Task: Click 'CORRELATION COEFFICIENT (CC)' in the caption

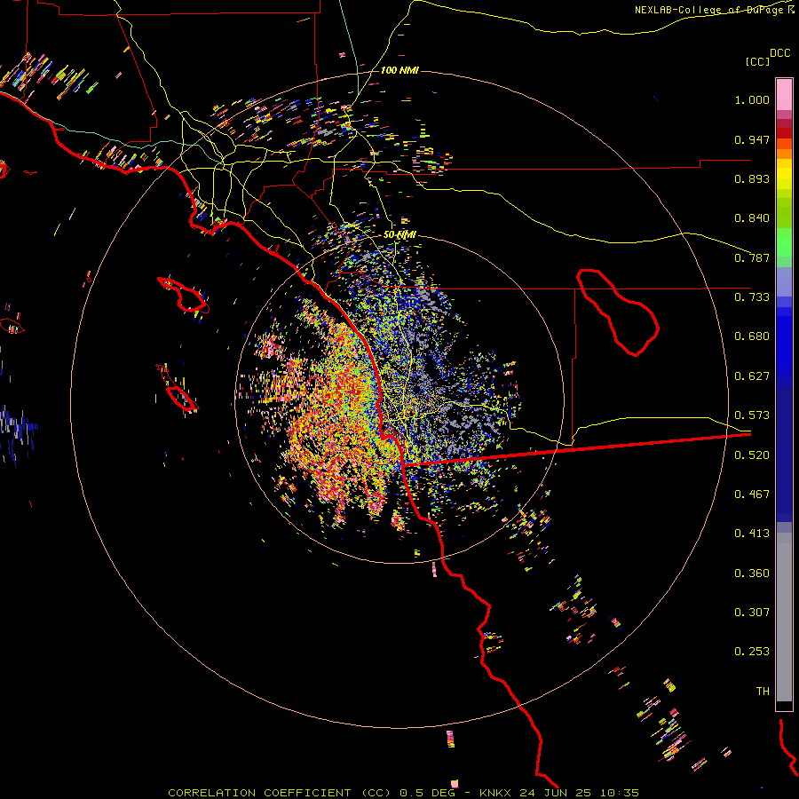Action: [x=279, y=793]
